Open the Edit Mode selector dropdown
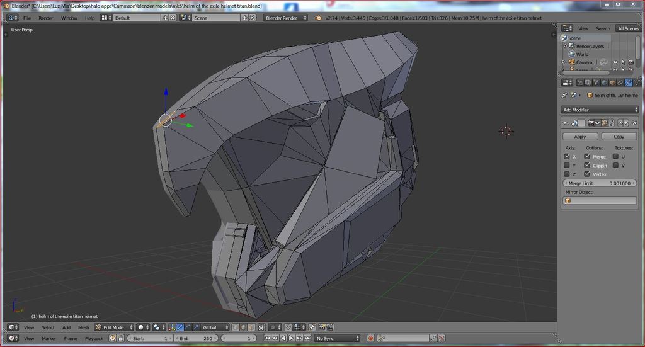This screenshot has width=645, height=347. click(114, 327)
